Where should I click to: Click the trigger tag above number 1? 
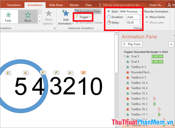coord(70,73)
